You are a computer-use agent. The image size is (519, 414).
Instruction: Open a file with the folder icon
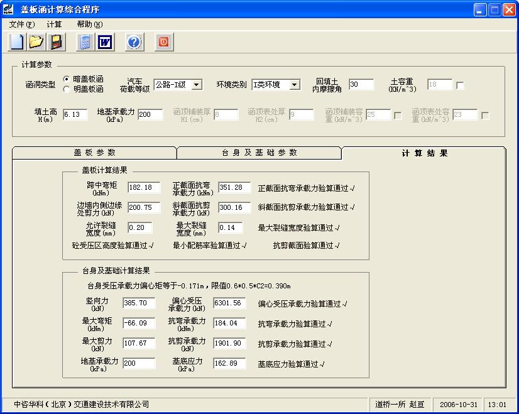pos(36,42)
